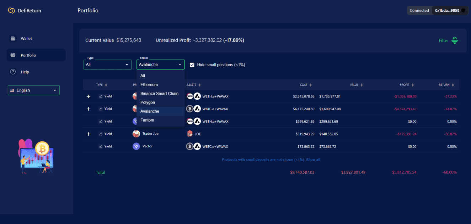Click the Total value $3,927,801.49

click(353, 172)
